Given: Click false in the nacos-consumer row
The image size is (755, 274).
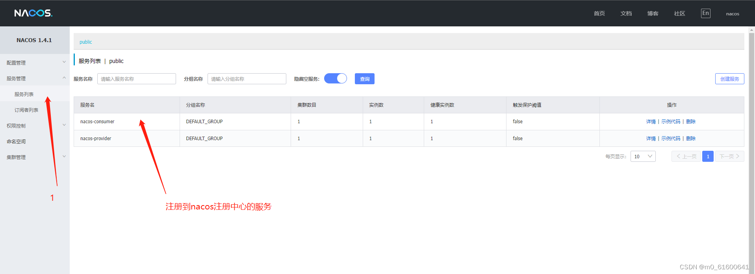Looking at the screenshot, I should (518, 122).
